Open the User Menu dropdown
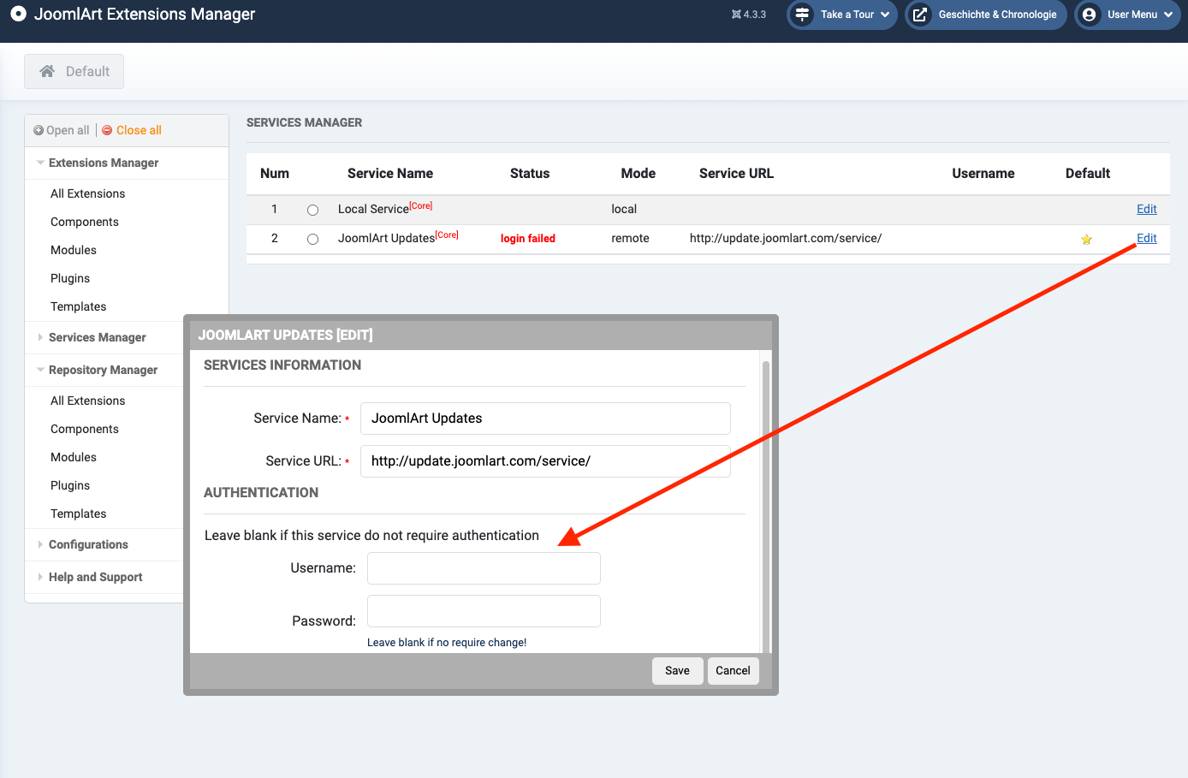The height and width of the screenshot is (778, 1188). tap(1127, 15)
